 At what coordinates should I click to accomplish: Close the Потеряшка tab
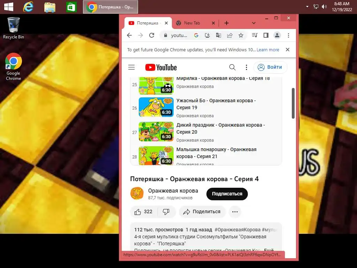[x=166, y=23]
